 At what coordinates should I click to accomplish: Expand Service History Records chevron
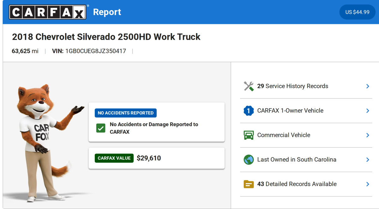[x=368, y=86]
